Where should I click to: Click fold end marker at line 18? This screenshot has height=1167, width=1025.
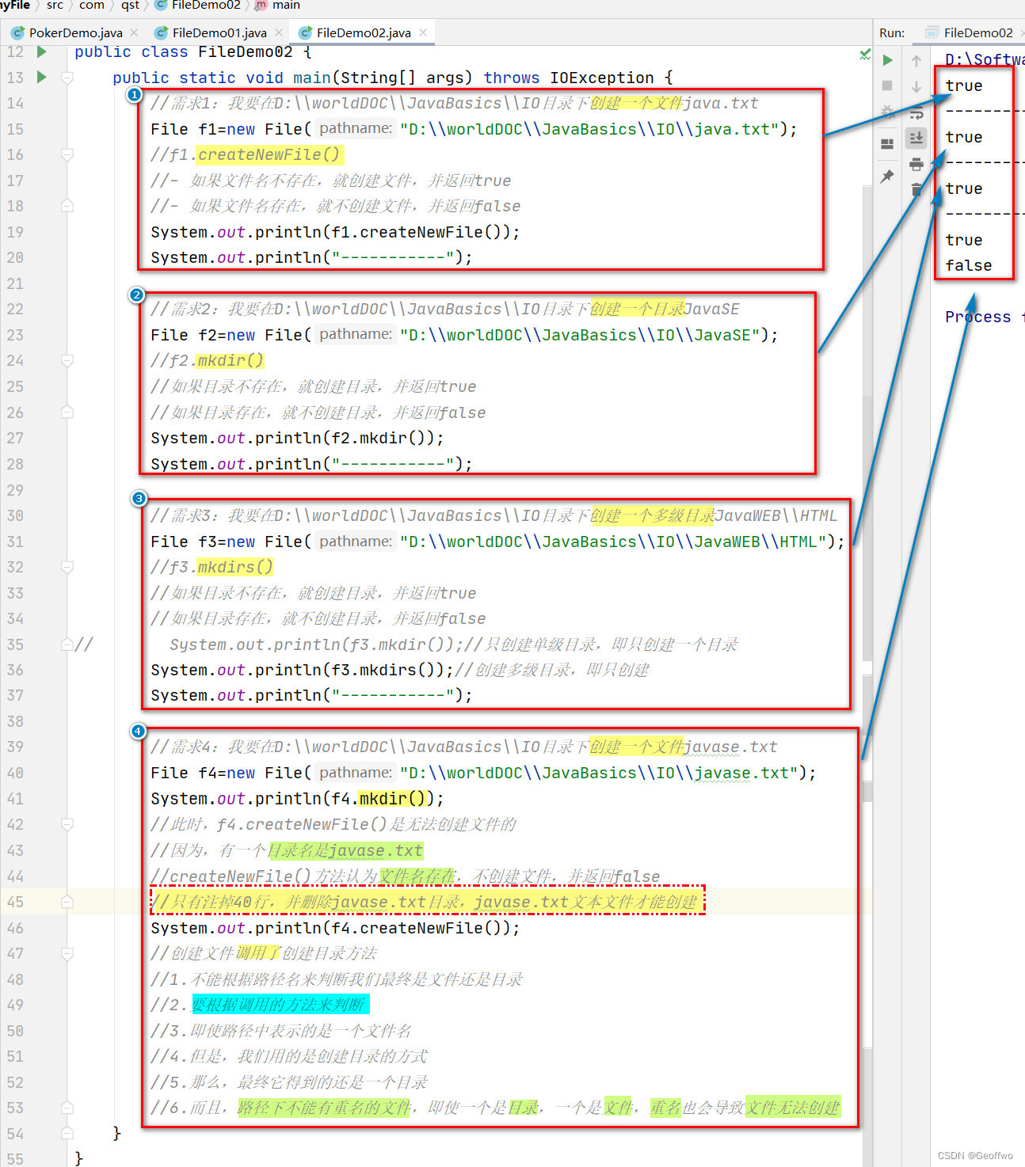pyautogui.click(x=67, y=206)
